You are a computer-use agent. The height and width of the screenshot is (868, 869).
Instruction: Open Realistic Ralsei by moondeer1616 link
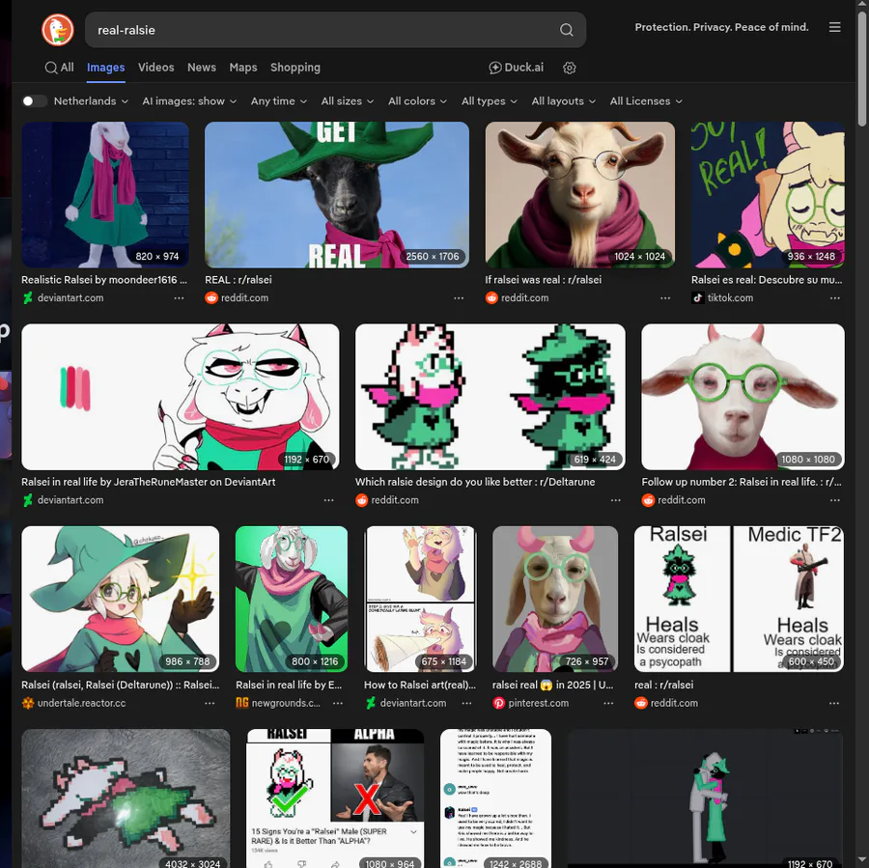pos(104,280)
